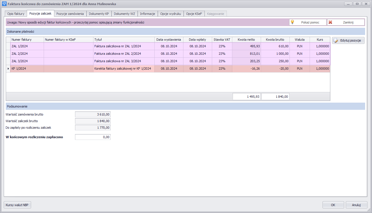Click the red X icon on Zamknij
The height and width of the screenshot is (213, 372).
[x=330, y=22]
